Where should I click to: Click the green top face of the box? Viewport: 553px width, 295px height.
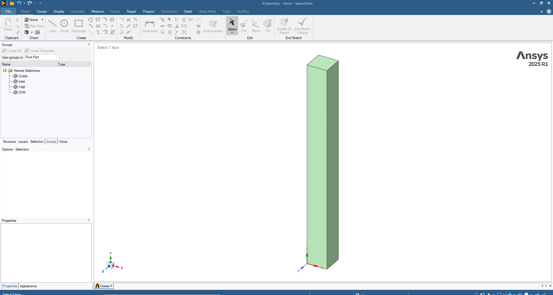click(323, 62)
